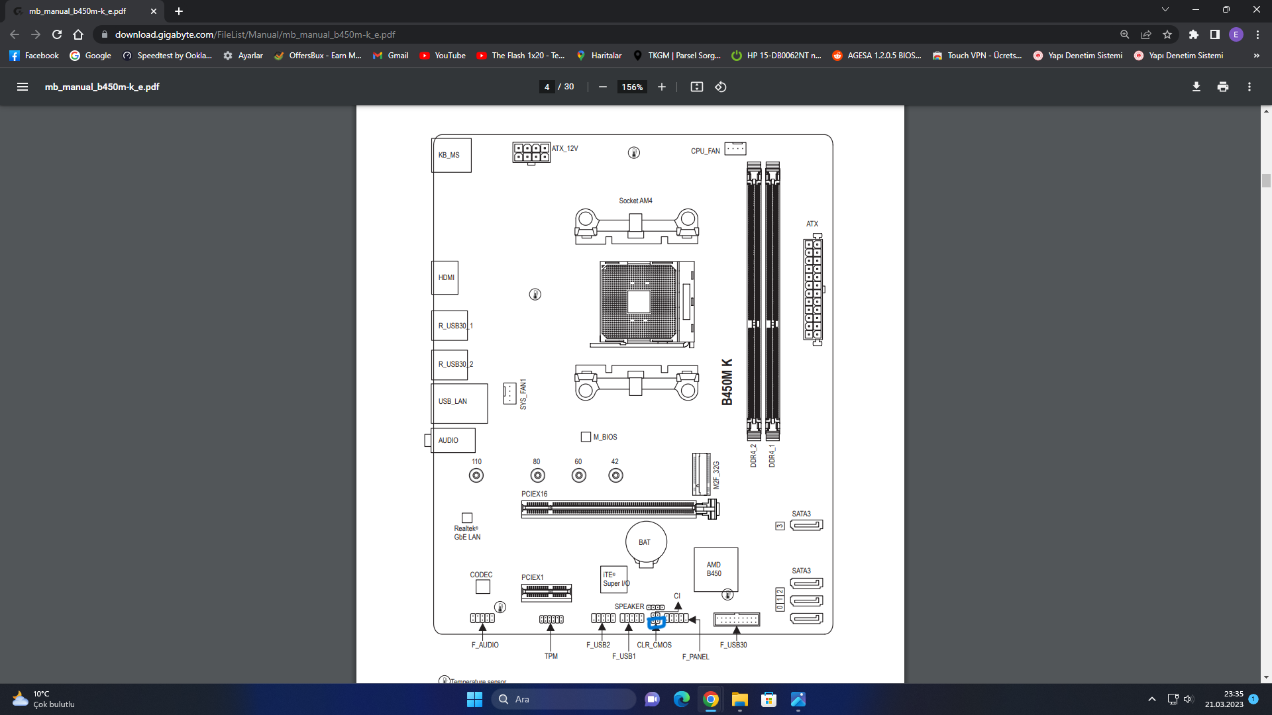Click the scrollbar down arrow

point(1266,677)
